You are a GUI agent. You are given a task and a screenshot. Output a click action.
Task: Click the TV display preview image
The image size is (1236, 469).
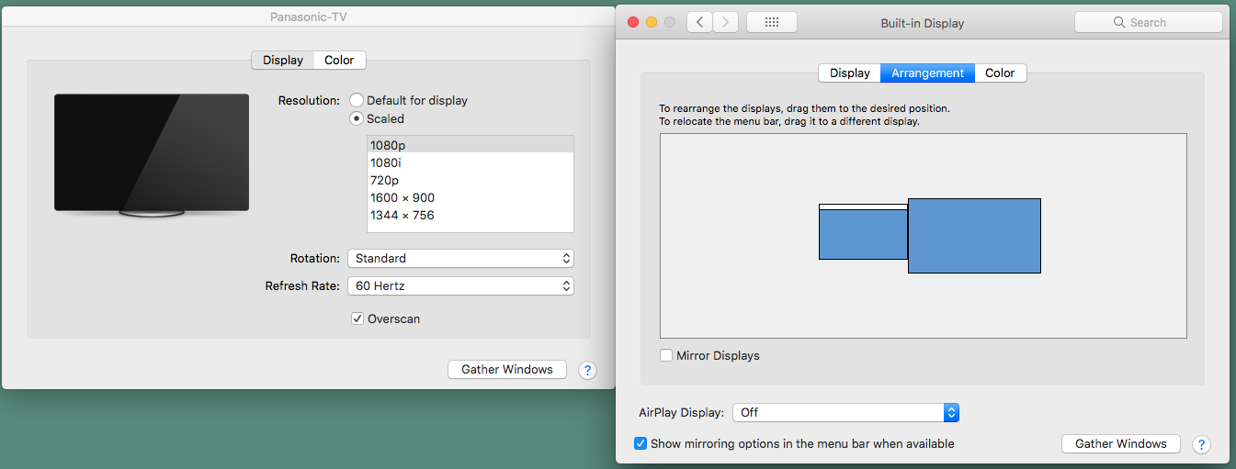pyautogui.click(x=152, y=153)
